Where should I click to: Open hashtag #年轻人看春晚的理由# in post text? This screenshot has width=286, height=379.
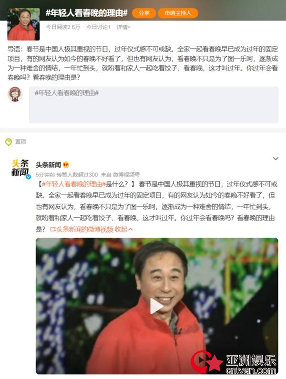[74, 184]
